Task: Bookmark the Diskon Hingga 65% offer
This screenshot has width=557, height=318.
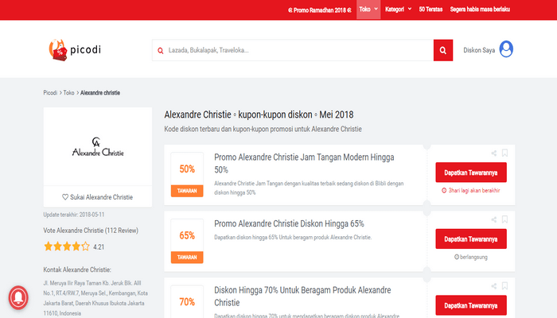Action: coord(504,219)
